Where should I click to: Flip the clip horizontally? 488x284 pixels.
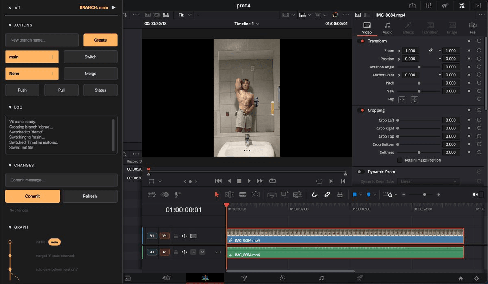tap(402, 100)
